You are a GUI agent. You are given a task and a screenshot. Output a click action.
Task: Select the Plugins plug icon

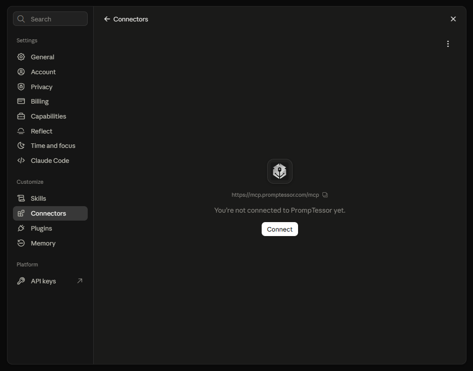(21, 228)
